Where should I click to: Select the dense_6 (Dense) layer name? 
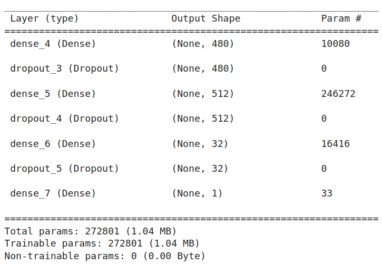click(53, 144)
